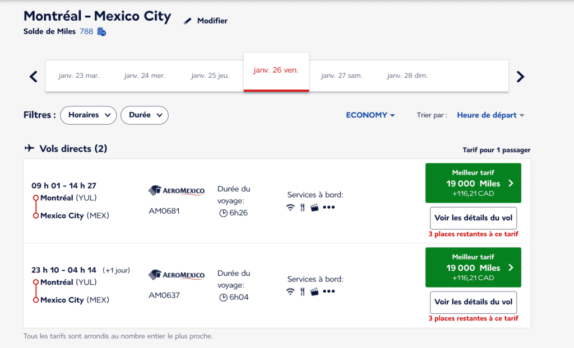This screenshot has height=348, width=574.
Task: Click meal service icon for flight AM0637
Action: pyautogui.click(x=302, y=291)
